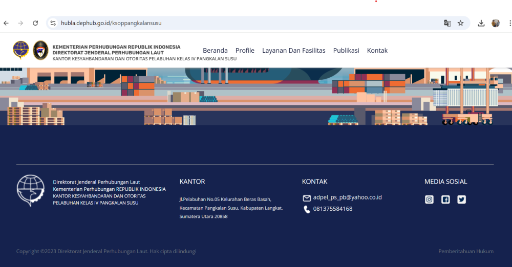Screen dimensions: 512x267
Task: Open the Facebook social media icon
Action: (x=445, y=199)
